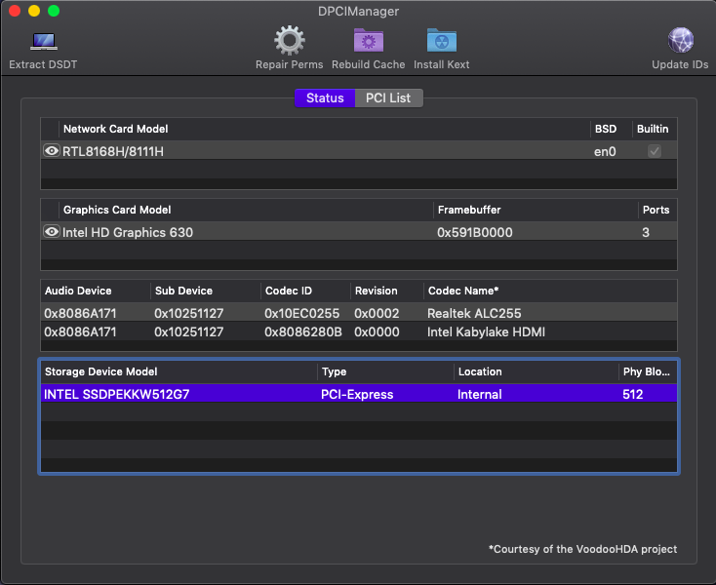
Task: Click the Rebuild Cache folder icon
Action: click(369, 41)
